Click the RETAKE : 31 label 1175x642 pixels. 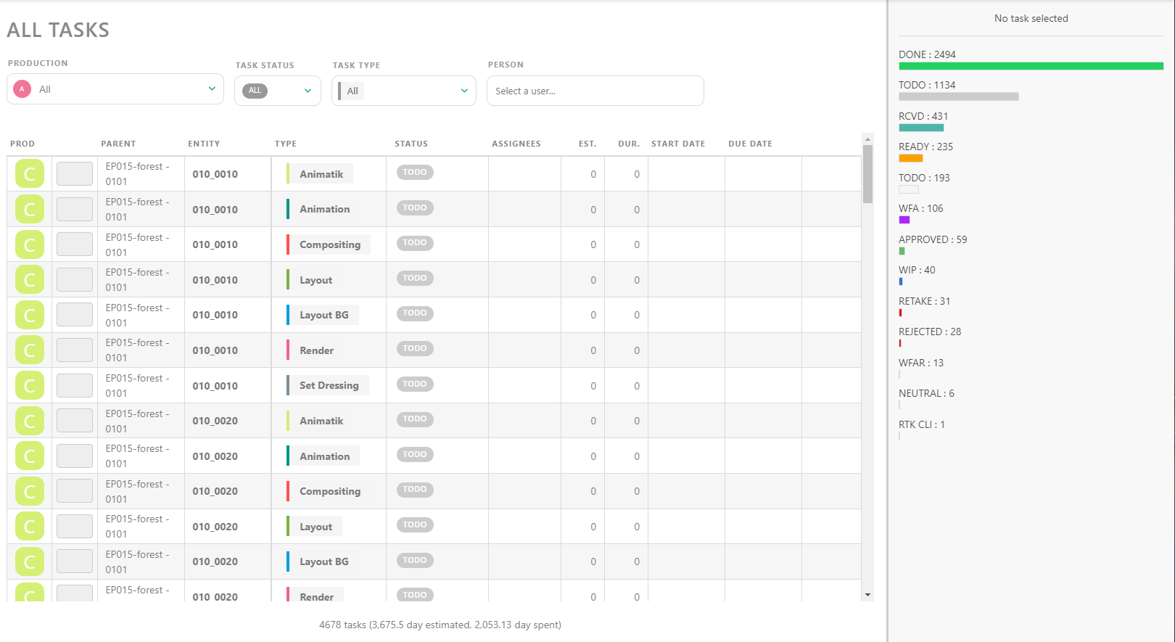[x=924, y=301]
